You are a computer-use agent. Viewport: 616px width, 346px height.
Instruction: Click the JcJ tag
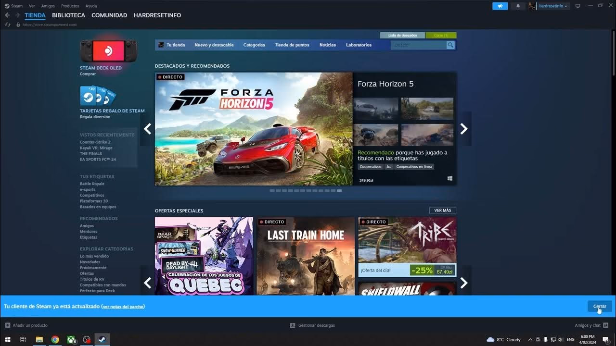click(x=389, y=167)
